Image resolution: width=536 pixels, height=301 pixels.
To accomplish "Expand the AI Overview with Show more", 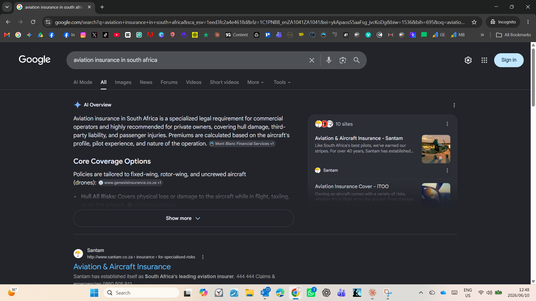I will 183,218.
